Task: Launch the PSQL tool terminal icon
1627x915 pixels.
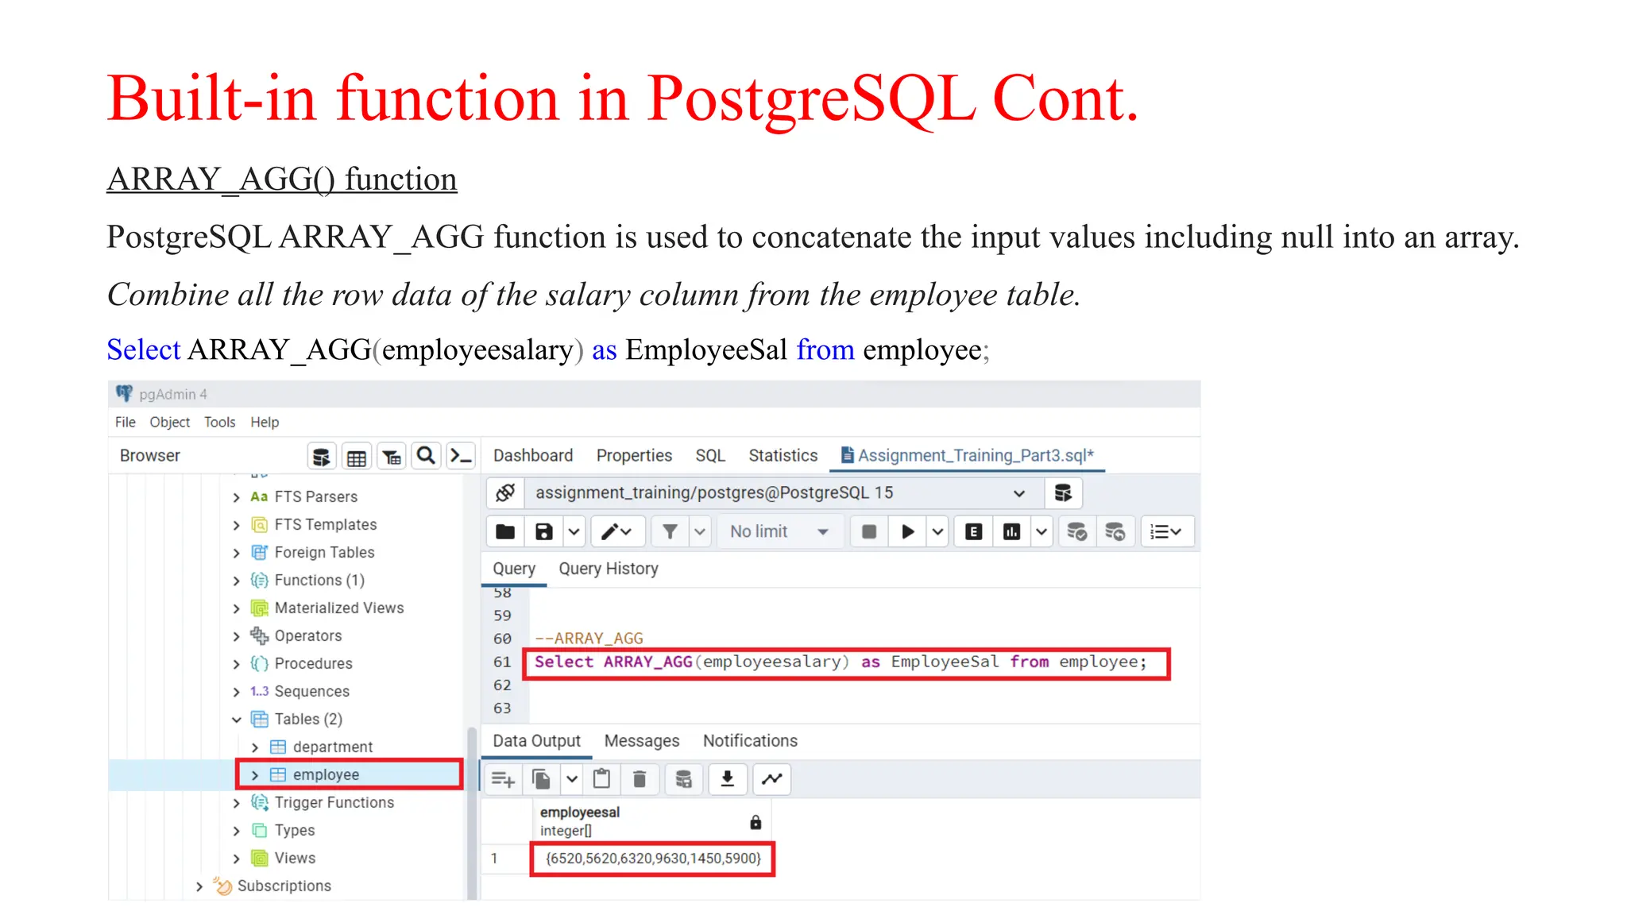Action: [x=462, y=456]
